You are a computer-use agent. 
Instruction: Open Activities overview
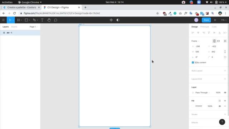tap(7, 2)
